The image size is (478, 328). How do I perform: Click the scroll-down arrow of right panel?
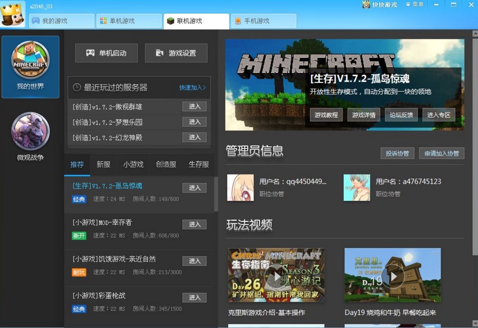pyautogui.click(x=475, y=323)
